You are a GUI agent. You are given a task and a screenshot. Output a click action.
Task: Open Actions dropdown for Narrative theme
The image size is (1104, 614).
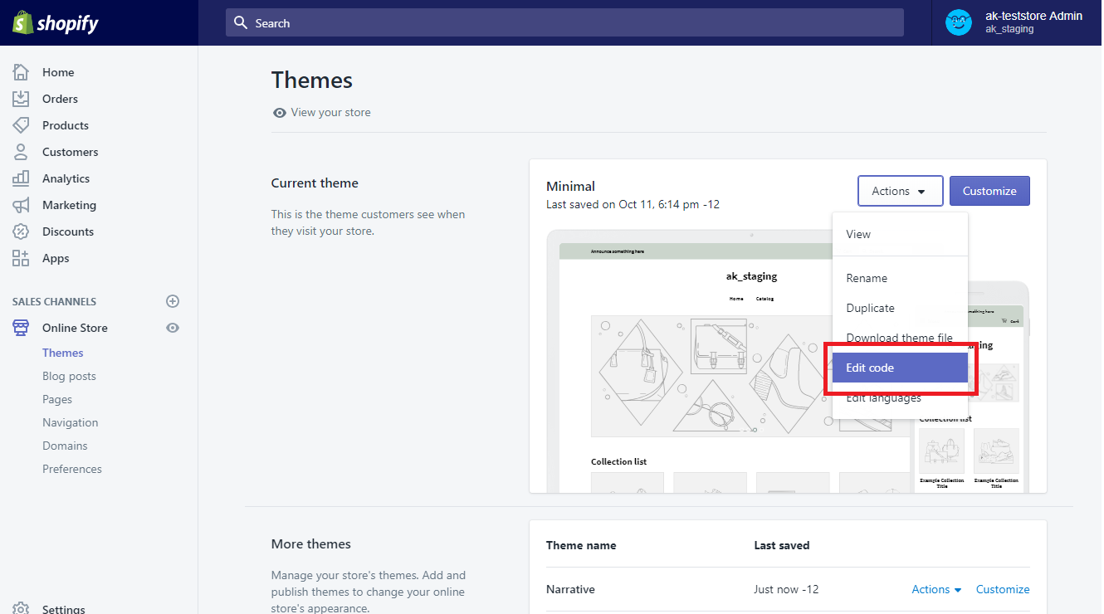[x=936, y=589]
